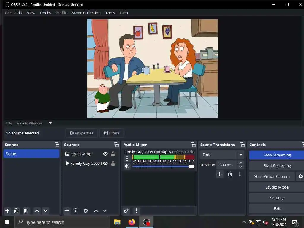Hide the Retep.webp source eye
The image size is (304, 228).
[x=105, y=154]
